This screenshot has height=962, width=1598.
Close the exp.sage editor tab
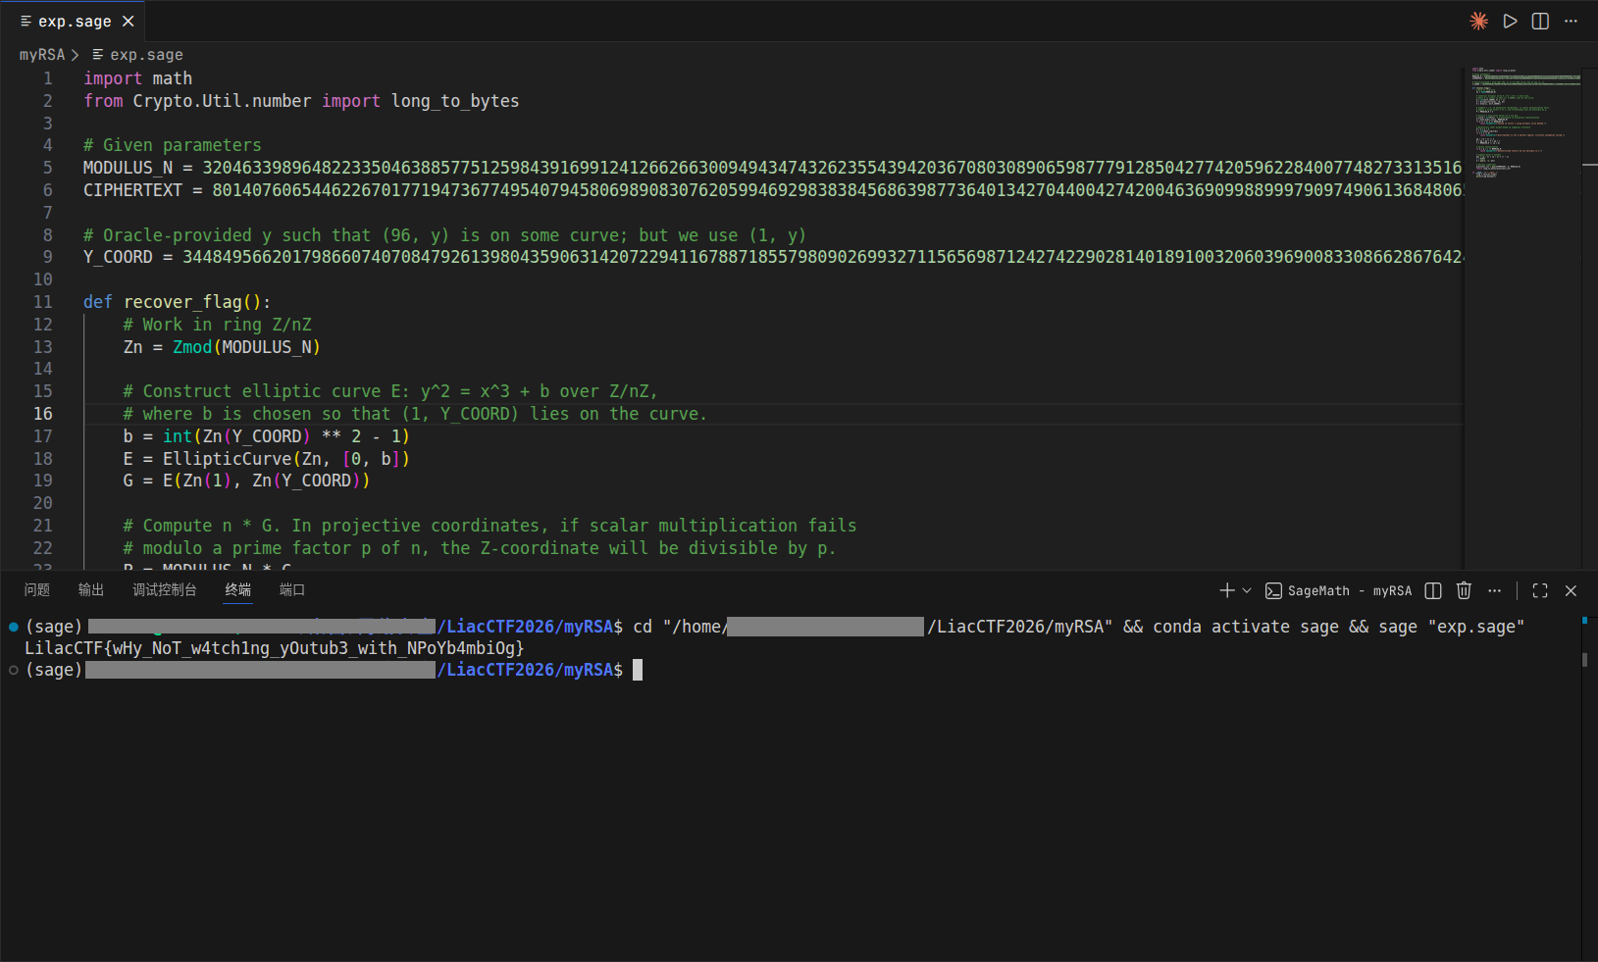point(128,21)
